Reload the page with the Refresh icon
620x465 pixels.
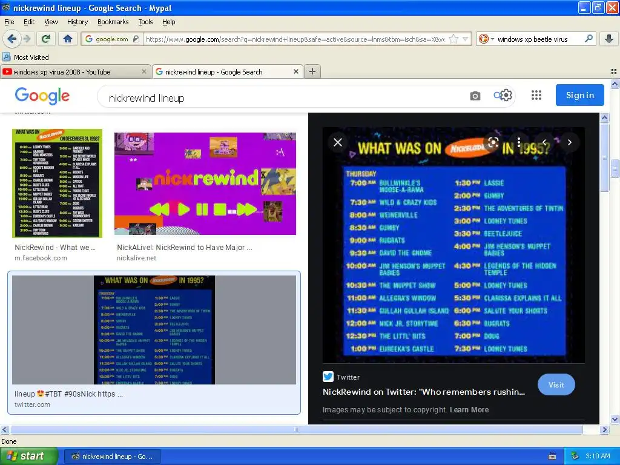[45, 39]
